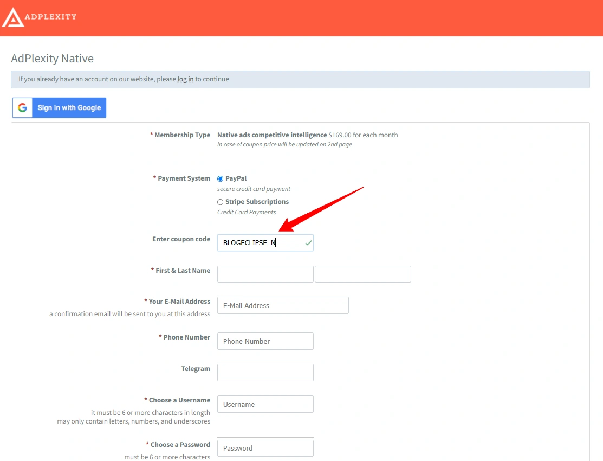This screenshot has height=461, width=603.
Task: Click the Phone Number field
Action: click(x=265, y=341)
